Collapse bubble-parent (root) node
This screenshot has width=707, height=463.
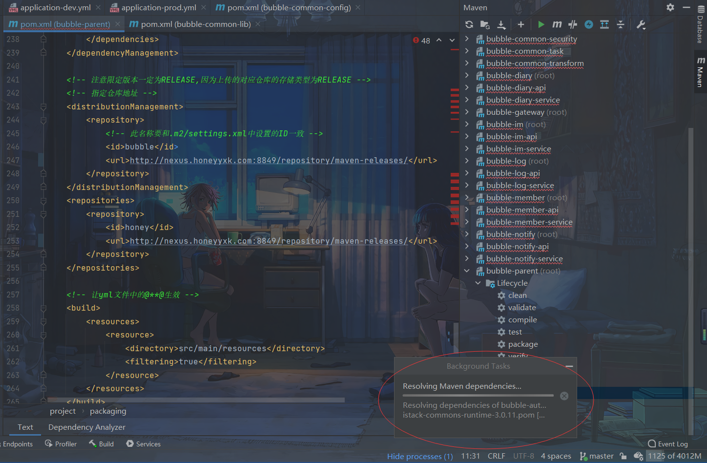tap(467, 271)
